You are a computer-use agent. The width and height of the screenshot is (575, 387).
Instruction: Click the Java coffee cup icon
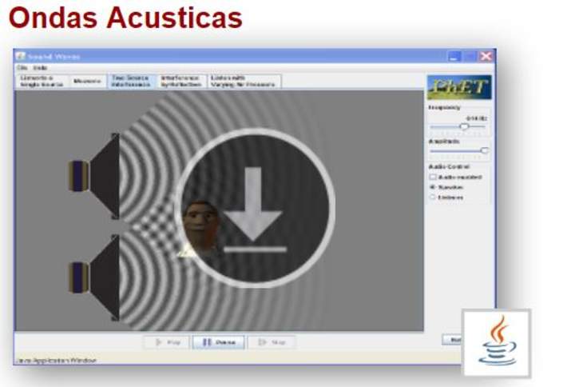click(x=496, y=341)
